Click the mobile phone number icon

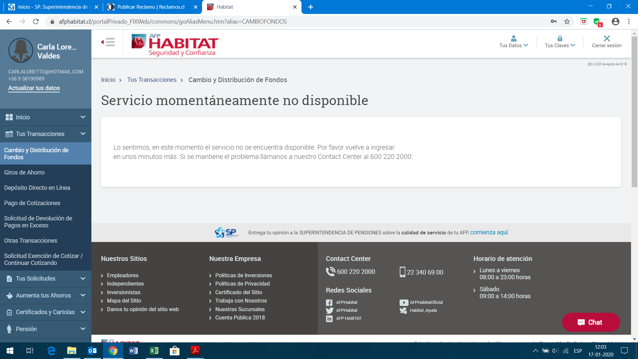pyautogui.click(x=402, y=272)
